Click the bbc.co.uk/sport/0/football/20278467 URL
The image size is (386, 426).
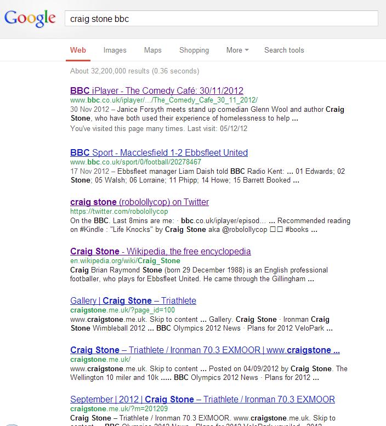pos(135,162)
